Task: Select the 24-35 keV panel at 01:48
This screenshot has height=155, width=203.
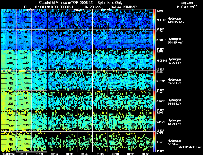Action: tap(115, 101)
